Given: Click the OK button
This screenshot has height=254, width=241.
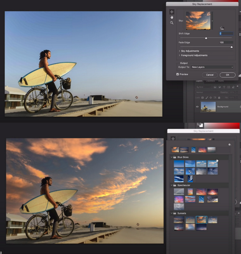Looking at the screenshot, I should click(x=228, y=75).
